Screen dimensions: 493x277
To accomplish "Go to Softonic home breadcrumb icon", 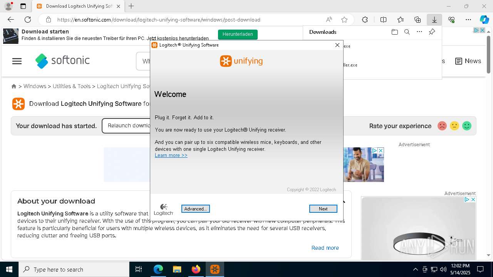I will coord(14,86).
